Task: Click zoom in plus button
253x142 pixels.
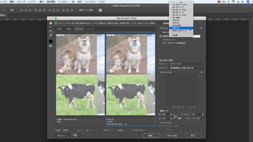Action: [59, 130]
